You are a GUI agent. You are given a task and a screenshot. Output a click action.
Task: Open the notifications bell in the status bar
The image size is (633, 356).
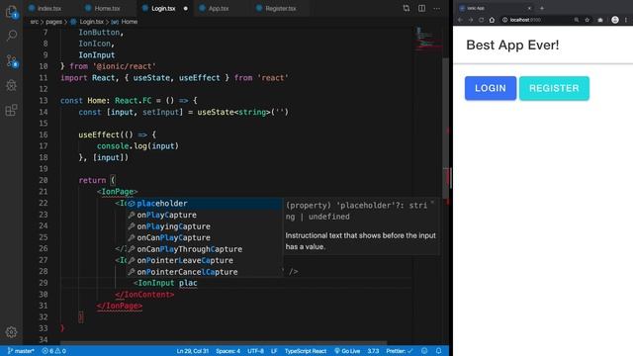(x=438, y=351)
